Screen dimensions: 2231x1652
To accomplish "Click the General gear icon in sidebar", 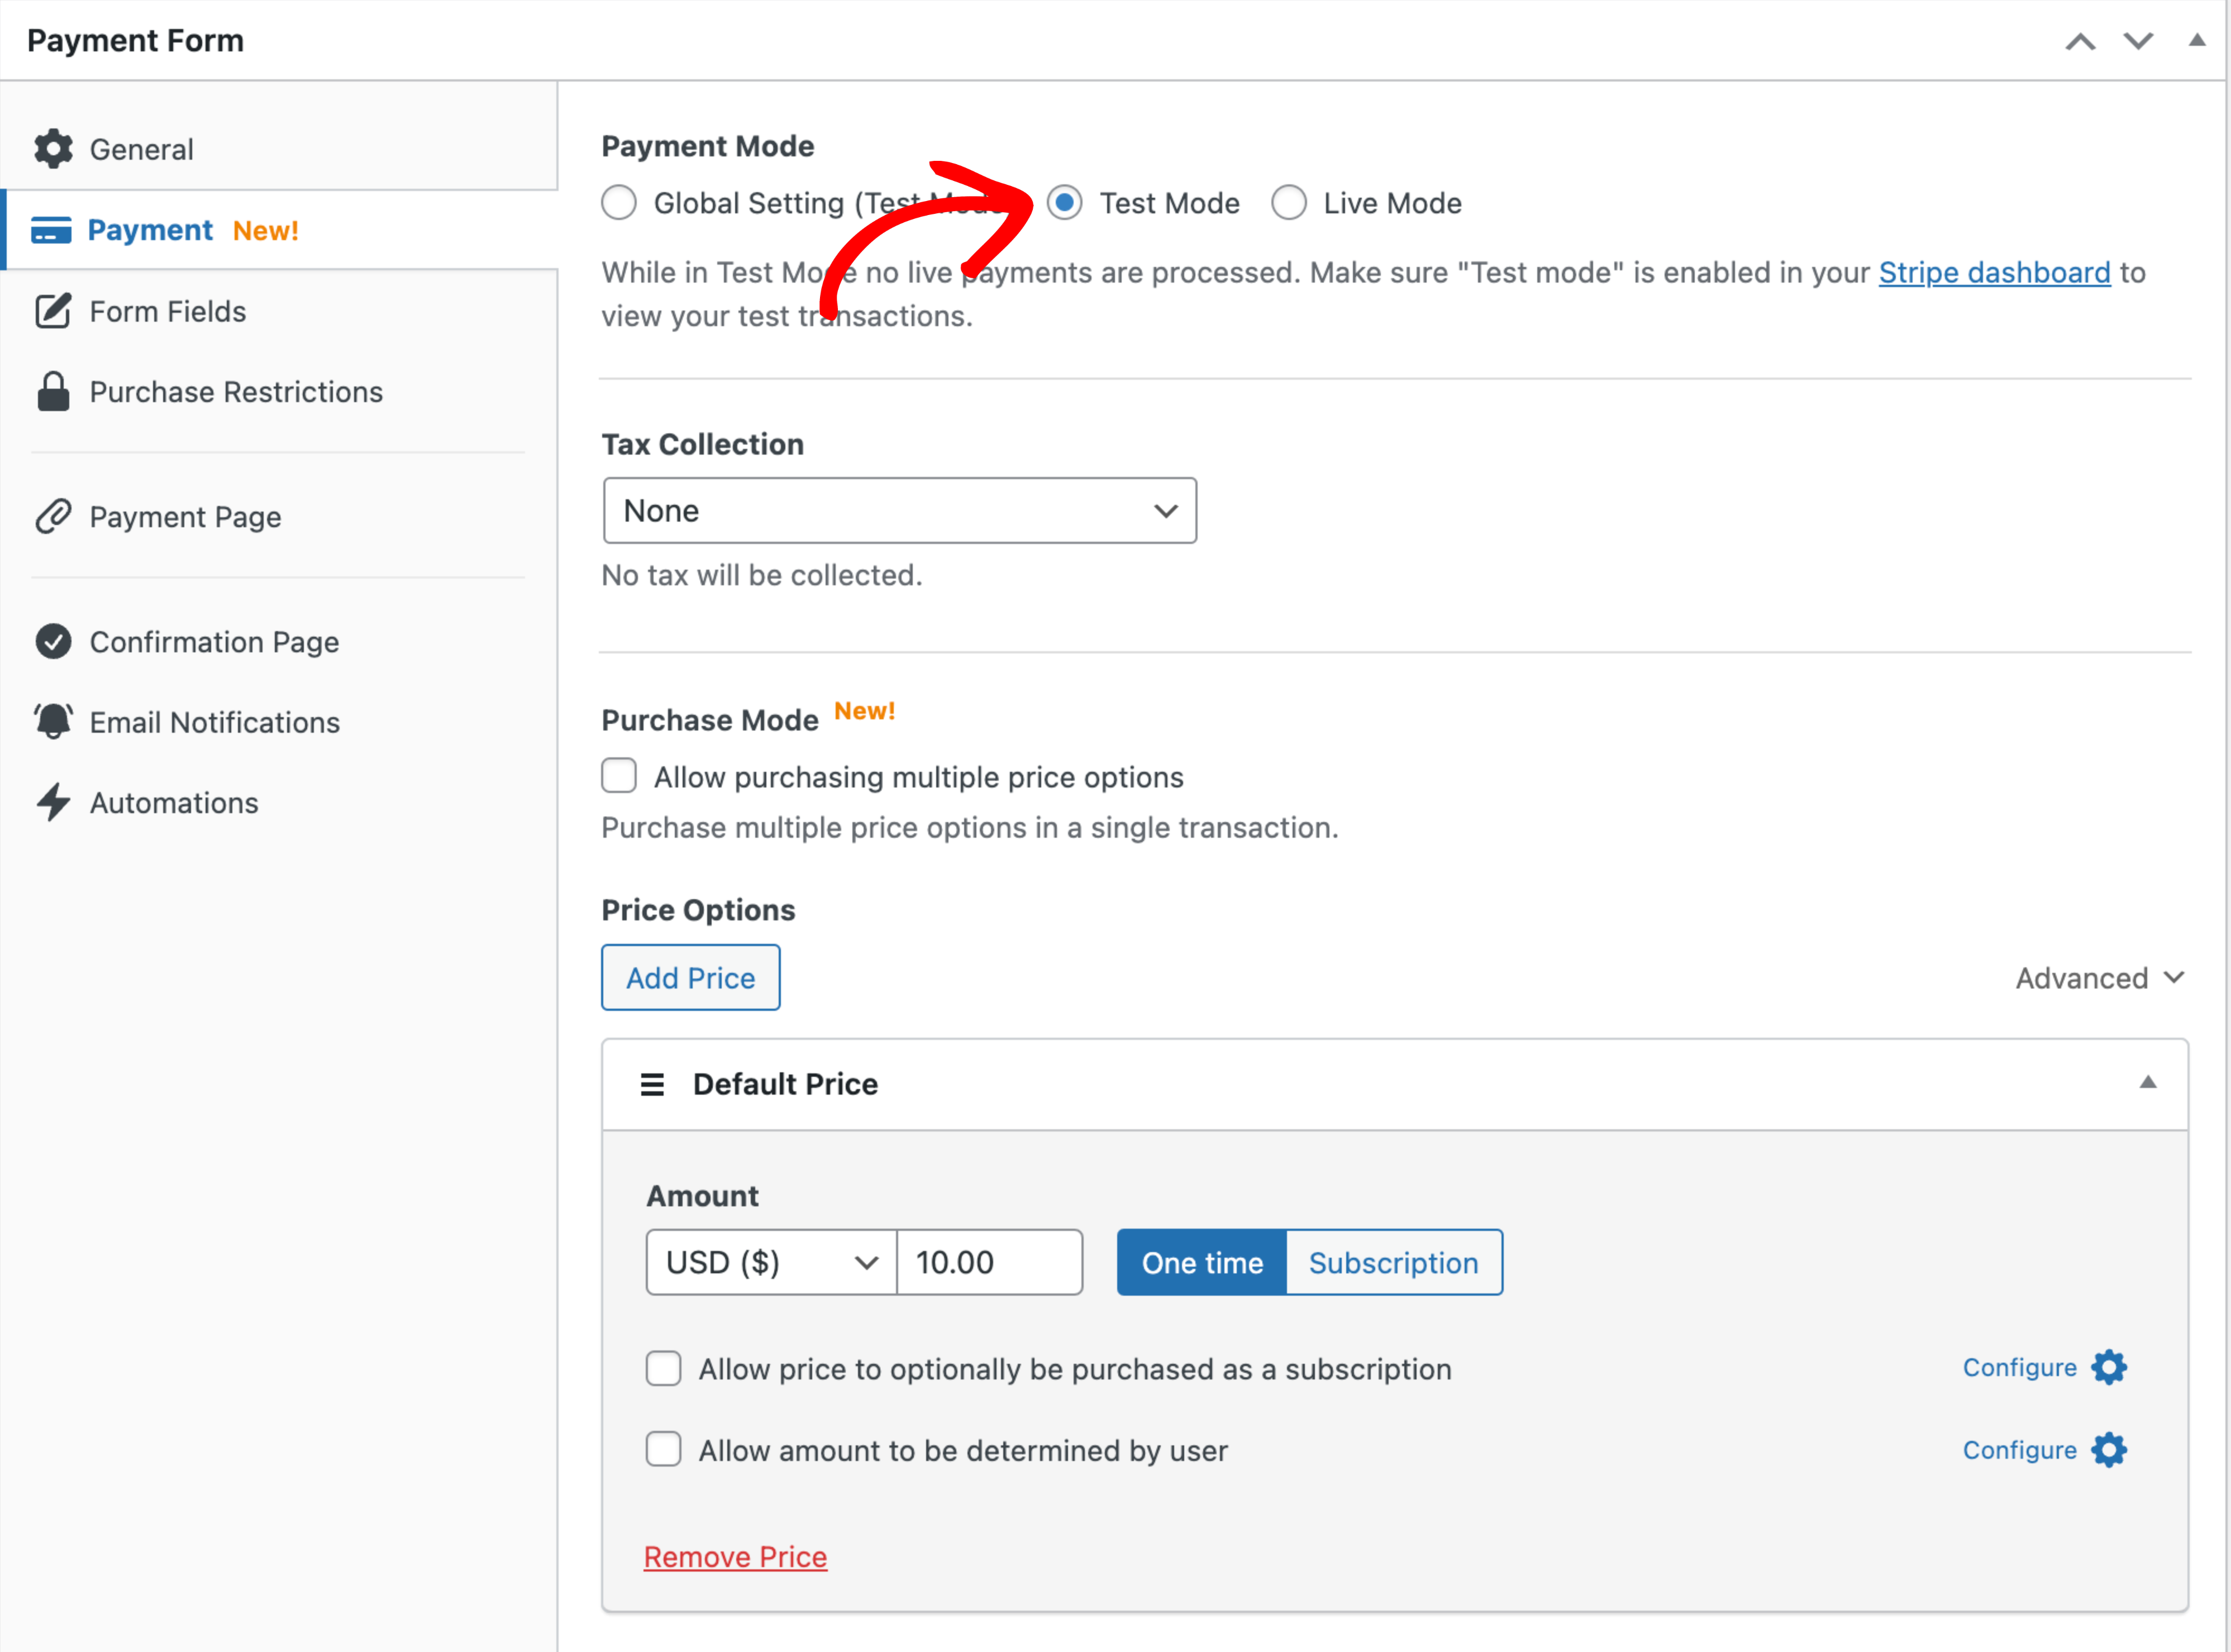I will (x=53, y=149).
